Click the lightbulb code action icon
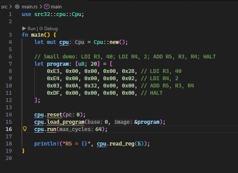Viewport: 238px width, 173px height. 25,129
